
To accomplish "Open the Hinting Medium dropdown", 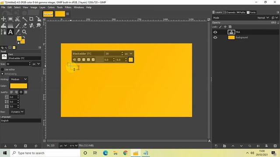I will tap(19, 79).
